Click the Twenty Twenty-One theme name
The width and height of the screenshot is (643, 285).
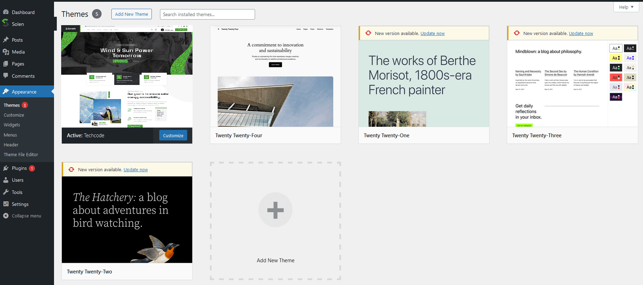[x=386, y=135]
